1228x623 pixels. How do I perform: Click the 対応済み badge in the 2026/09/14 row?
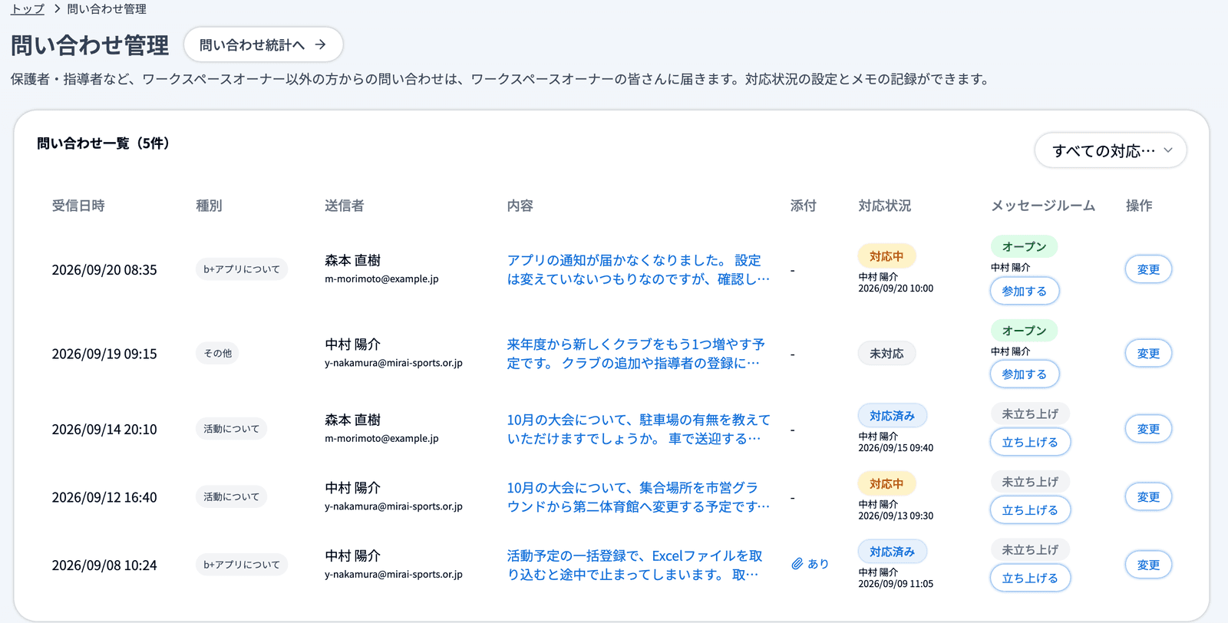click(892, 416)
